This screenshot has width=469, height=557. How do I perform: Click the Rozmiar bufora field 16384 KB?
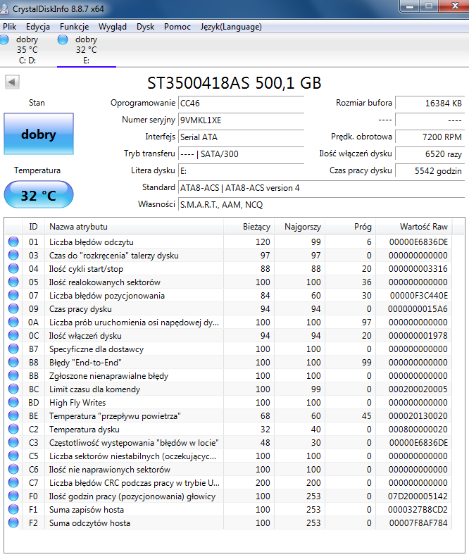tap(430, 104)
